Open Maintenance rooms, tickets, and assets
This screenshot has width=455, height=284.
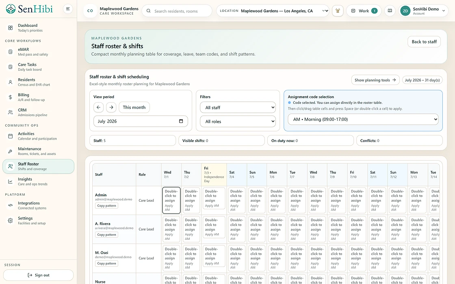tap(38, 151)
